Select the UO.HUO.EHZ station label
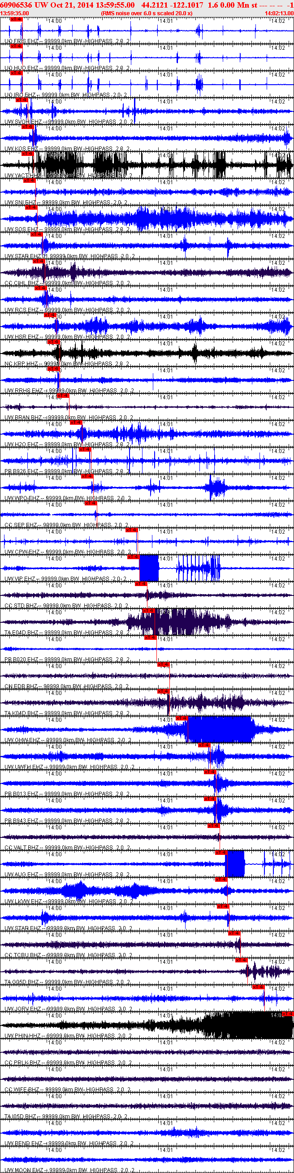The width and height of the screenshot is (294, 1173). click(67, 68)
